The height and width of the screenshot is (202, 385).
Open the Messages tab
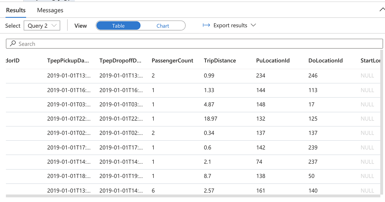(50, 10)
